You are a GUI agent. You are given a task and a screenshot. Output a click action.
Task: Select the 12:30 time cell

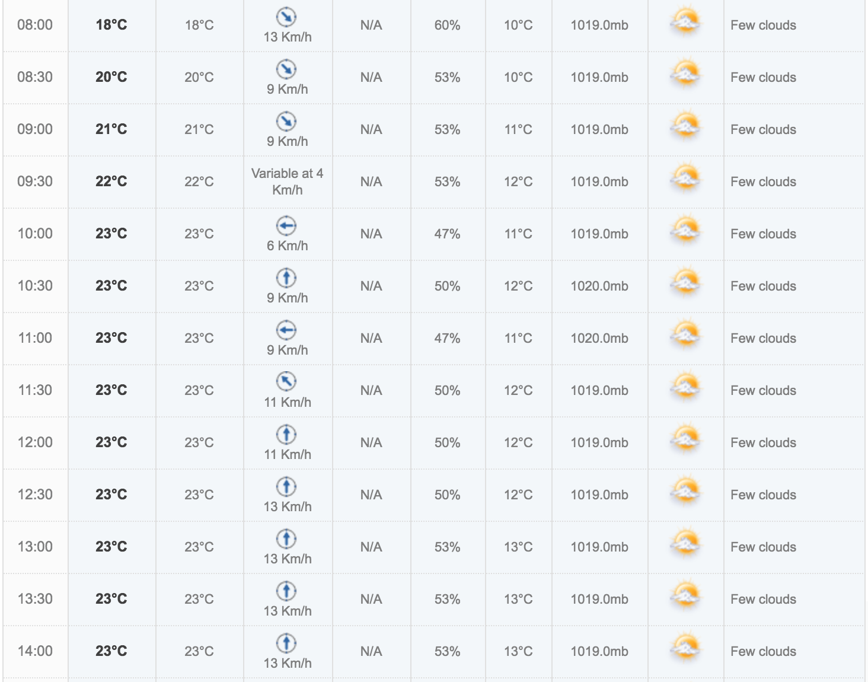[x=35, y=495]
